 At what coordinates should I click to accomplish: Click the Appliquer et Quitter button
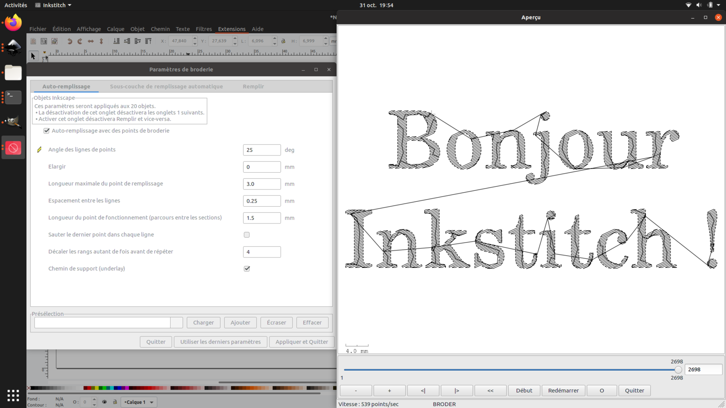[301, 342]
